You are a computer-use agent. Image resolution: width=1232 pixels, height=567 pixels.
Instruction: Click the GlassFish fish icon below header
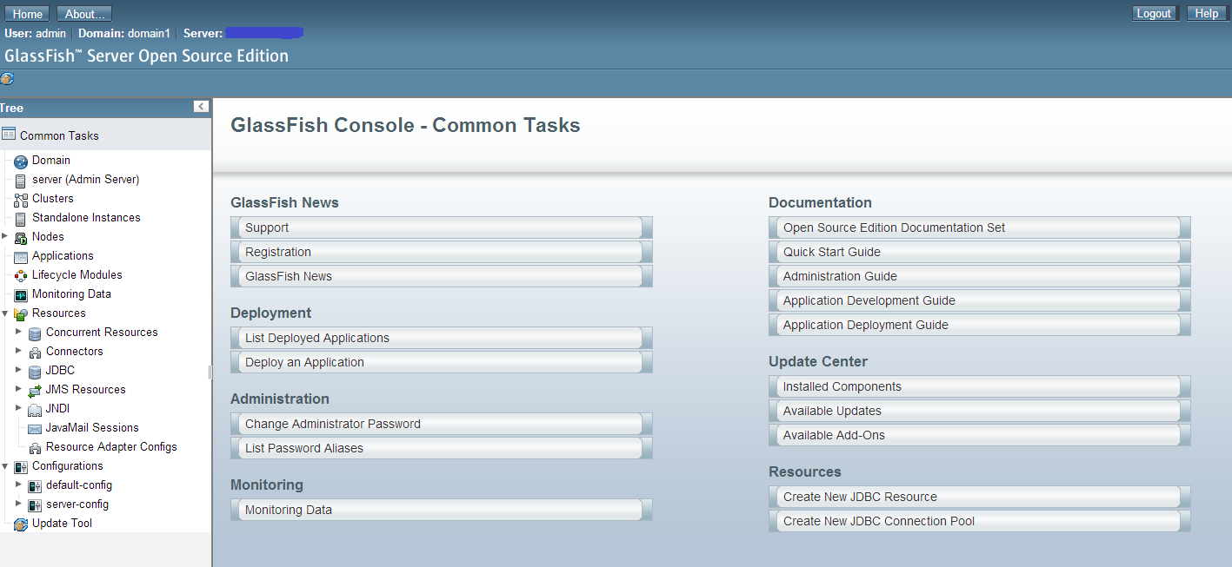coord(7,79)
